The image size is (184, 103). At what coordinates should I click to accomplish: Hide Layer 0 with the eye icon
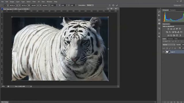tap(164, 52)
